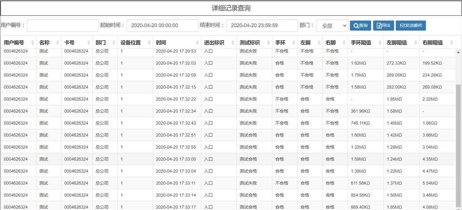Click the 854.56KΩ wristband resistance value
Image resolution: width=462 pixels, height=210 pixels.
[361, 195]
